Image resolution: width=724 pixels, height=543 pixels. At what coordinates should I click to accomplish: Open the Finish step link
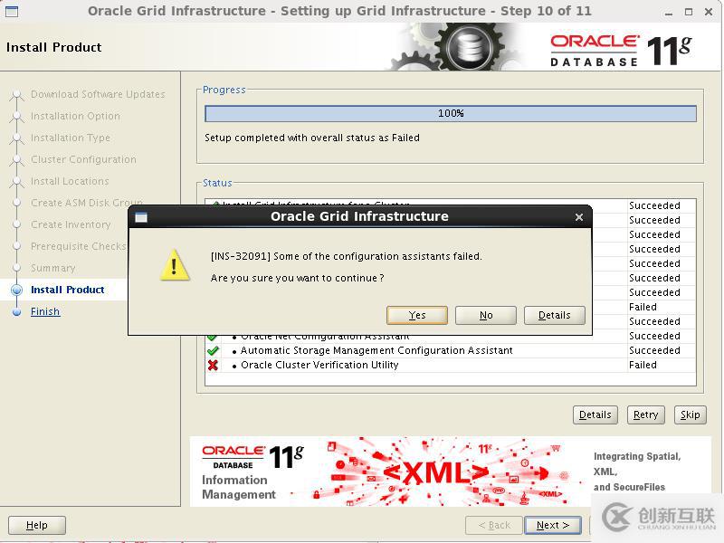[x=45, y=311]
